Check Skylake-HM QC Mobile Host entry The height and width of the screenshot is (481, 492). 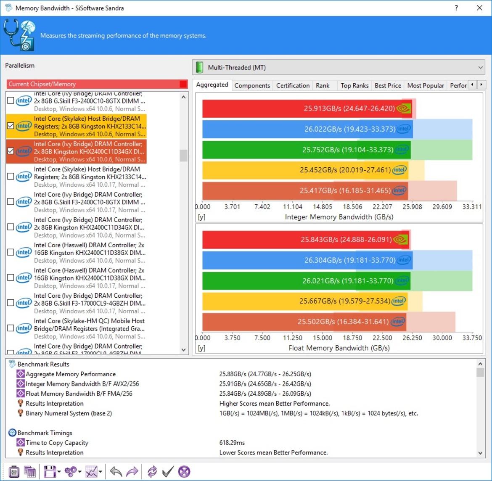(11, 328)
